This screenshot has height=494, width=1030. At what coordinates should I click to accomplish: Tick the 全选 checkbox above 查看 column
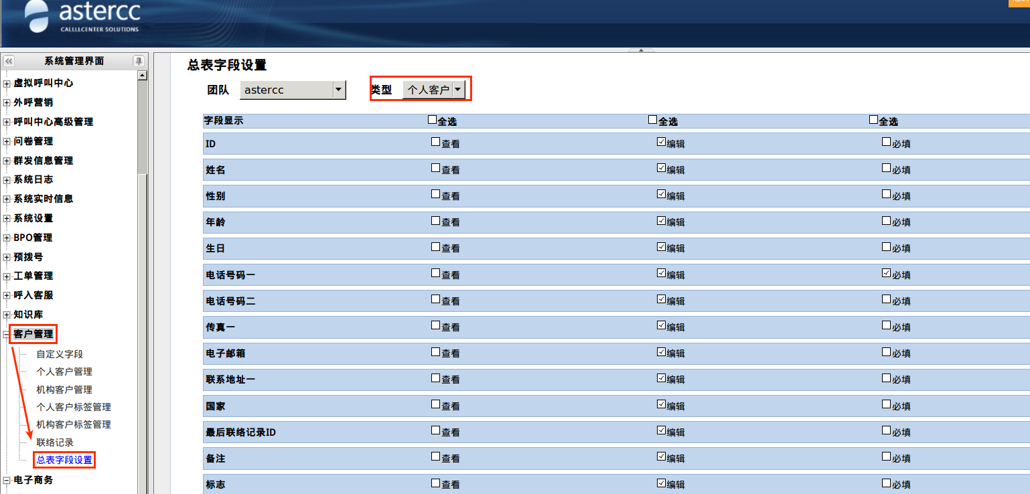pyautogui.click(x=432, y=120)
